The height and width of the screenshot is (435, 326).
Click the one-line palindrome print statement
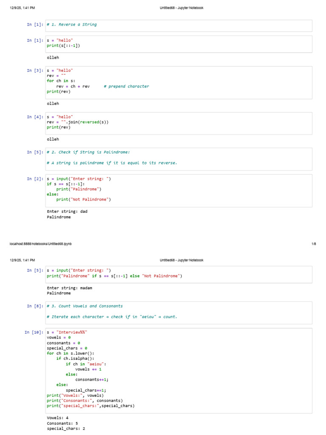(x=115, y=276)
